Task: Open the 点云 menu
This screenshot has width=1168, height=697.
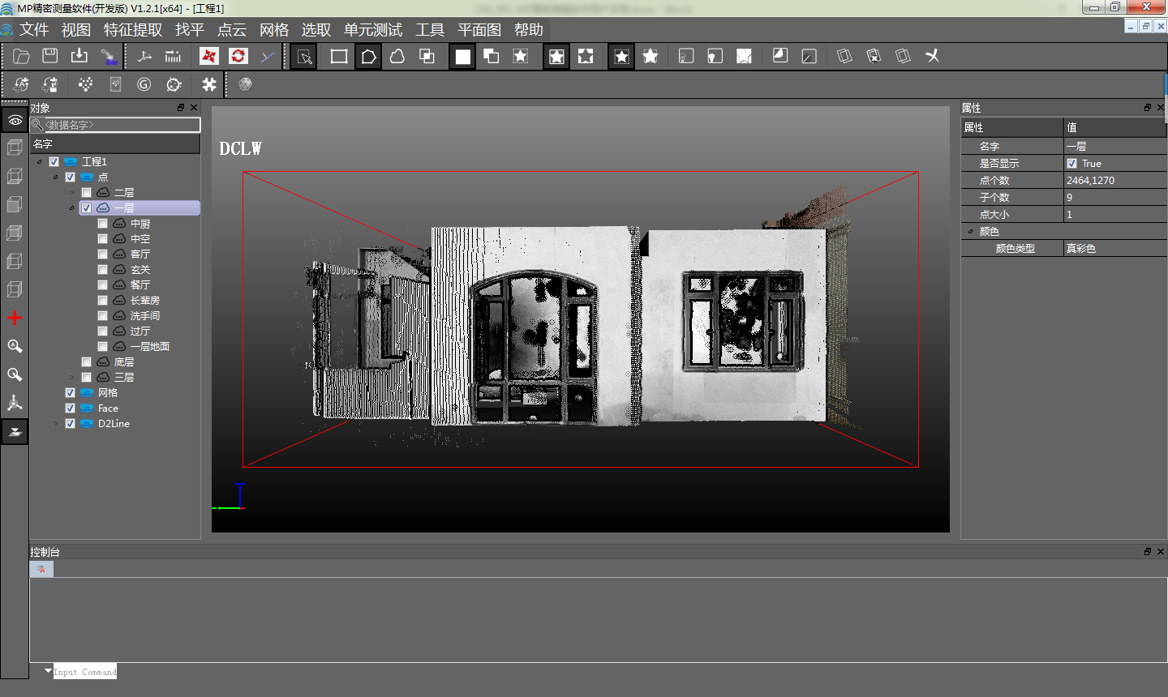Action: [232, 30]
